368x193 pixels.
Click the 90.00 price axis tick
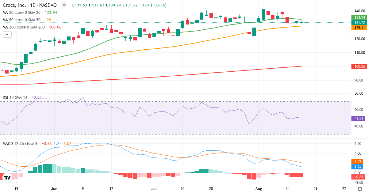[359, 80]
